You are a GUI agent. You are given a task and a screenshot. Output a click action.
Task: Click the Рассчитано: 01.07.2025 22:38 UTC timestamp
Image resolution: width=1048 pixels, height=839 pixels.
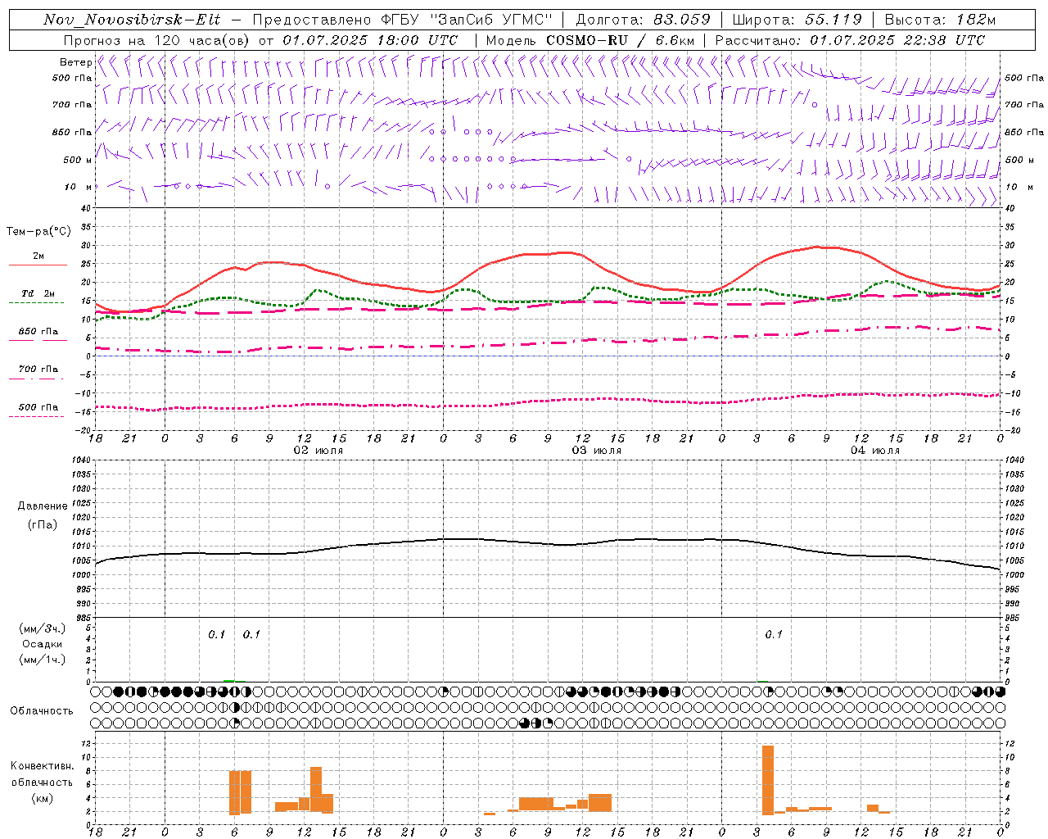tap(850, 40)
